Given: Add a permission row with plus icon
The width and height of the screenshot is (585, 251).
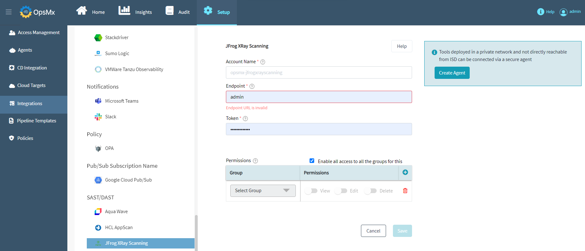Looking at the screenshot, I should (x=405, y=172).
